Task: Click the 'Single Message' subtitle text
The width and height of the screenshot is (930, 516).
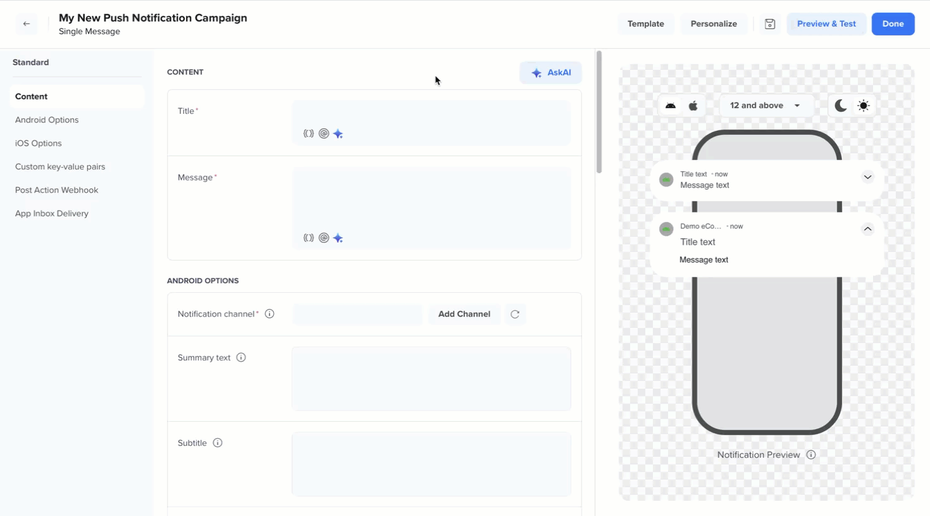Action: pyautogui.click(x=89, y=32)
